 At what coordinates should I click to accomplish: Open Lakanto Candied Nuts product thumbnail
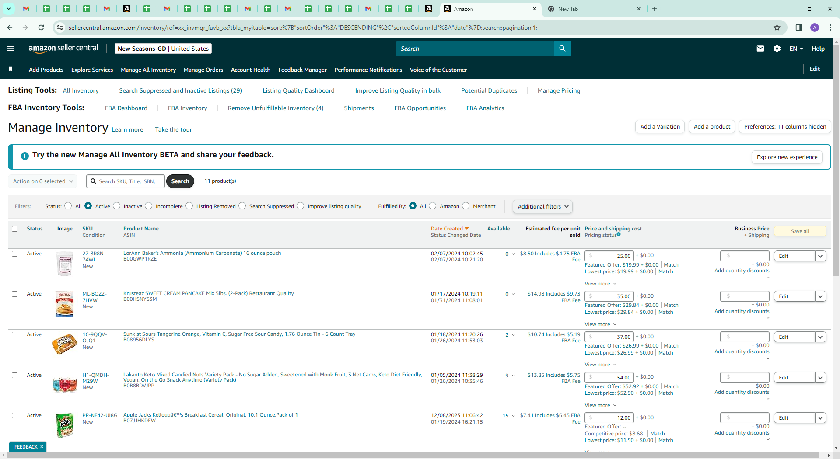65,385
